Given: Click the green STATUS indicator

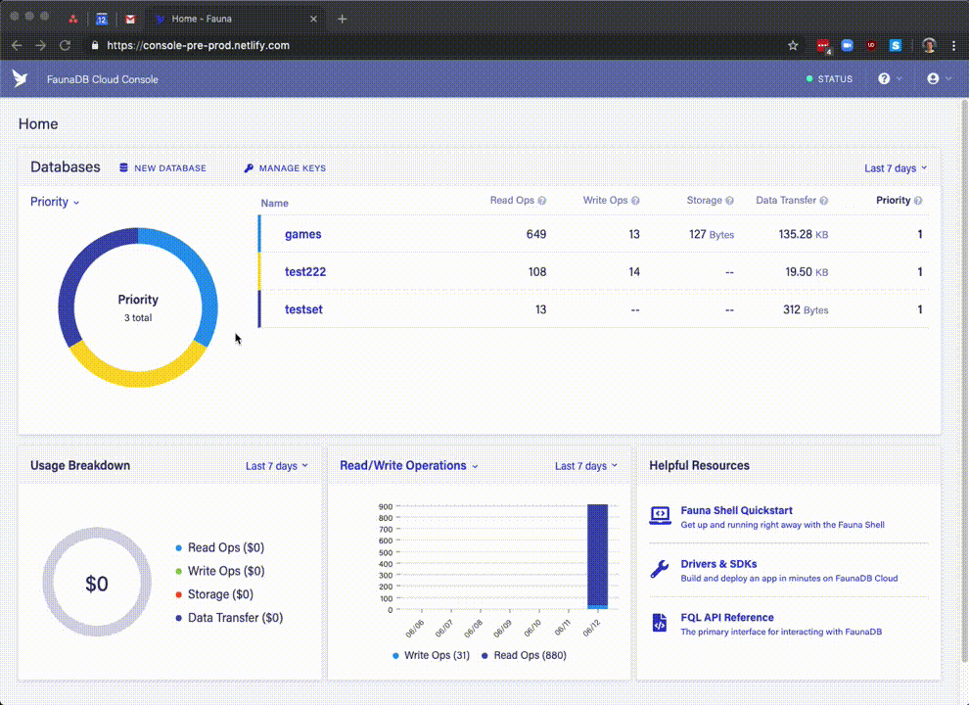Looking at the screenshot, I should point(829,78).
